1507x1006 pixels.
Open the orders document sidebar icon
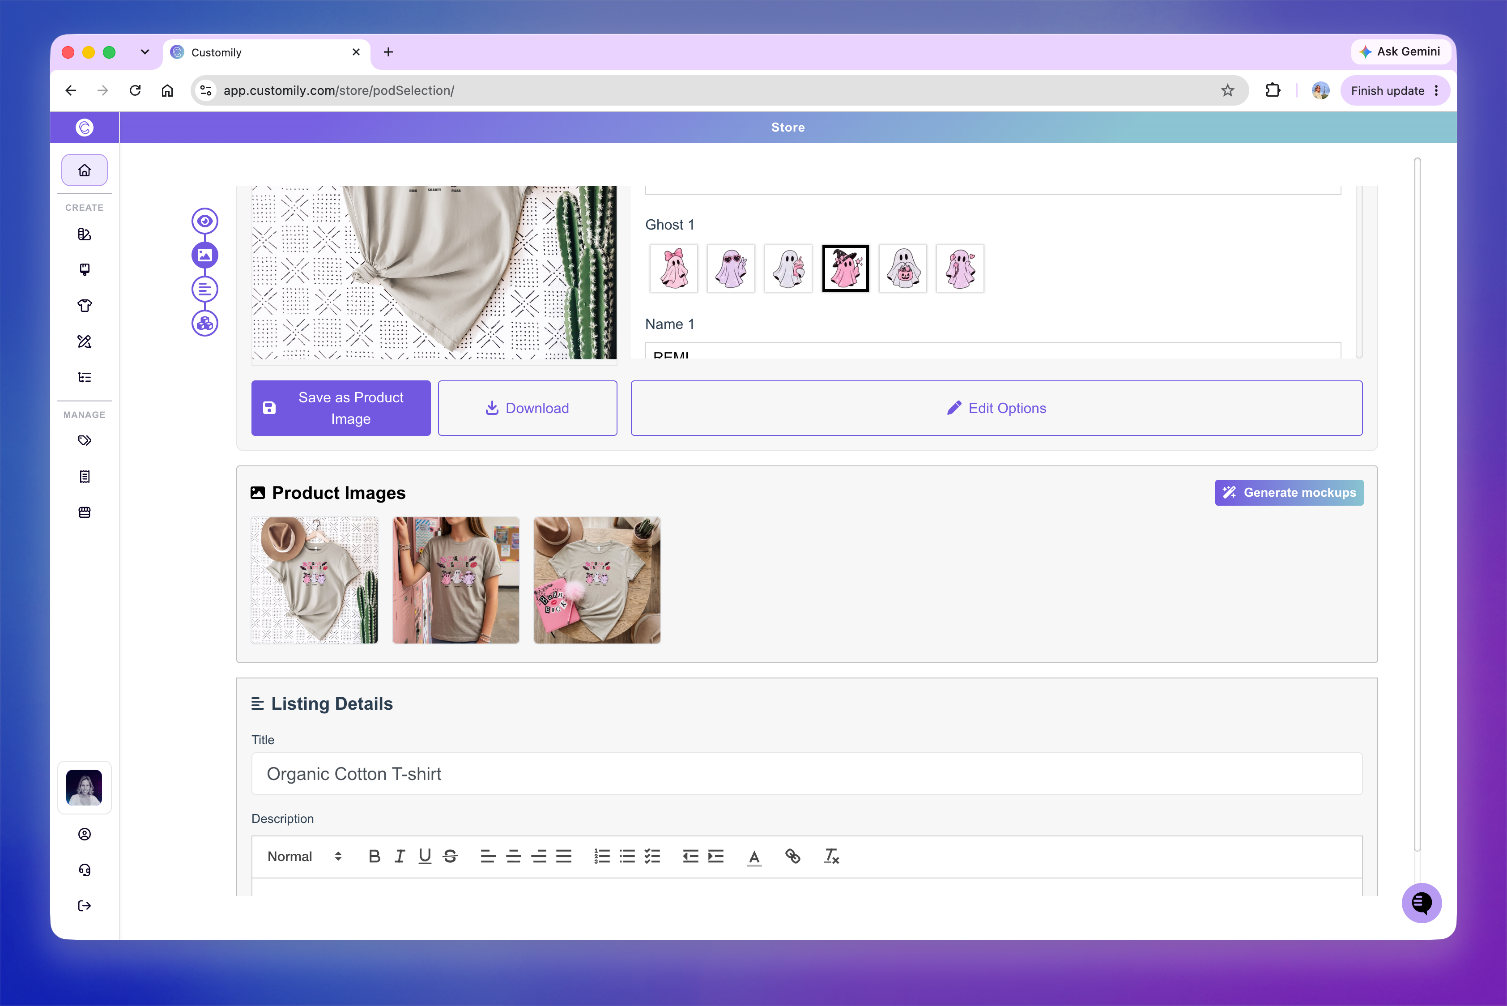click(84, 476)
